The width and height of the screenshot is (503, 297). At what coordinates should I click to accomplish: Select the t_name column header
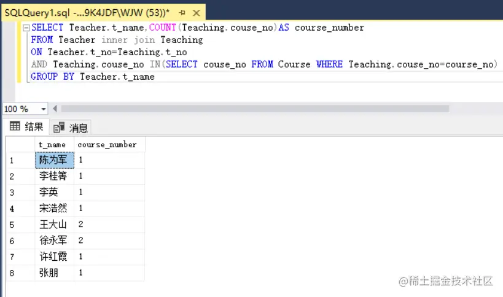tap(54, 144)
